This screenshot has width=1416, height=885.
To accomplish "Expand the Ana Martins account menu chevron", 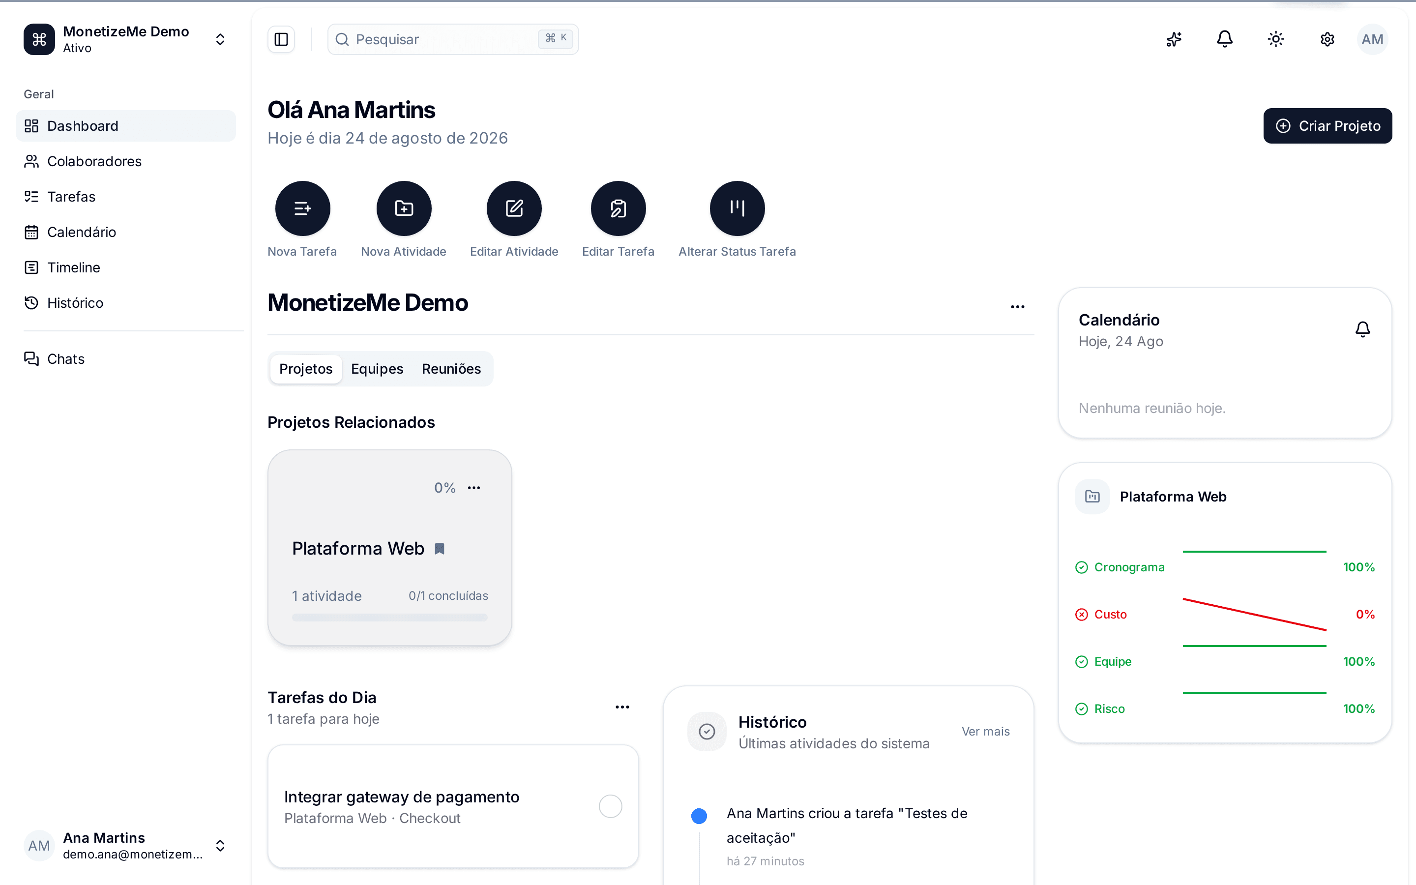I will tap(220, 846).
